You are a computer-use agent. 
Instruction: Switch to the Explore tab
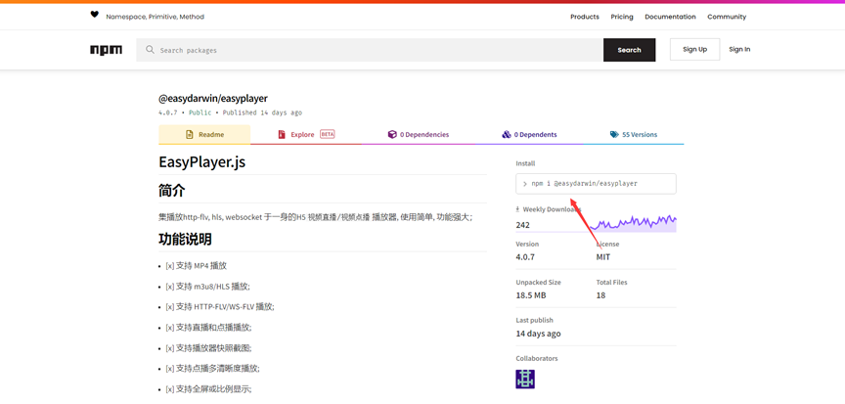[306, 135]
